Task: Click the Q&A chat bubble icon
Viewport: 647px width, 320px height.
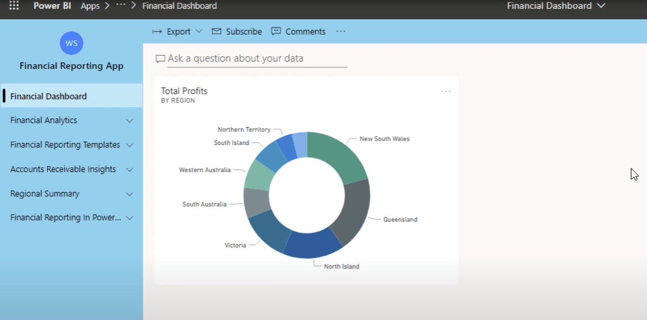Action: [x=160, y=59]
